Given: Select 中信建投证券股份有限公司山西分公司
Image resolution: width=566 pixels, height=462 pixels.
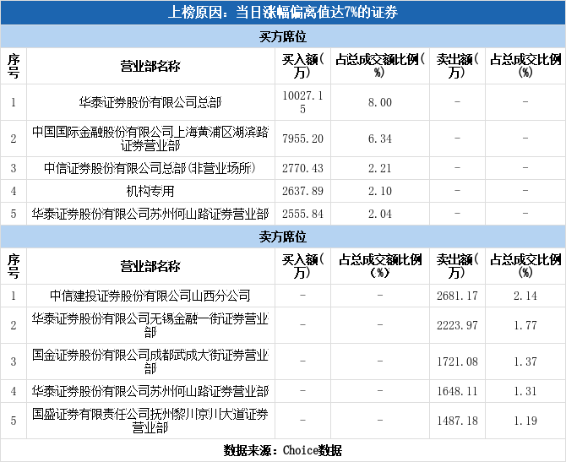Looking at the screenshot, I should point(150,296).
